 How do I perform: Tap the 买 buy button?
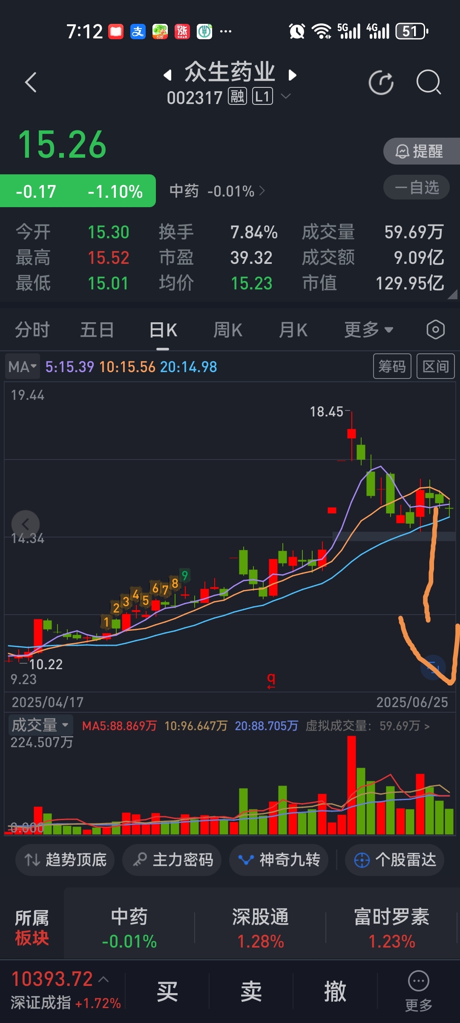(167, 991)
